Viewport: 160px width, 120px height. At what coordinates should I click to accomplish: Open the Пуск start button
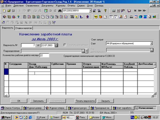click(x=6, y=117)
